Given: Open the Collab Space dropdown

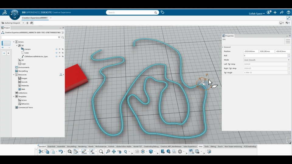Looking at the screenshot, I should 257,14.
